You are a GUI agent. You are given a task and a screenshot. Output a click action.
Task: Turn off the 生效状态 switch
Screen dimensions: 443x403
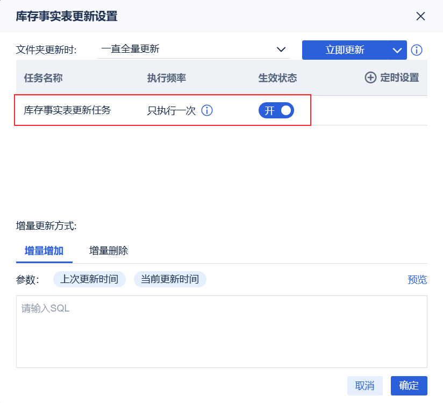(x=276, y=110)
